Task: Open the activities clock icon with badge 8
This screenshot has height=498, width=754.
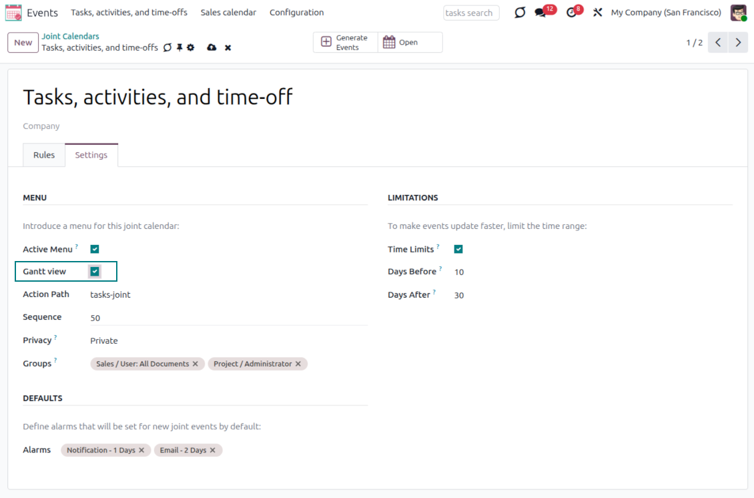Action: point(571,13)
